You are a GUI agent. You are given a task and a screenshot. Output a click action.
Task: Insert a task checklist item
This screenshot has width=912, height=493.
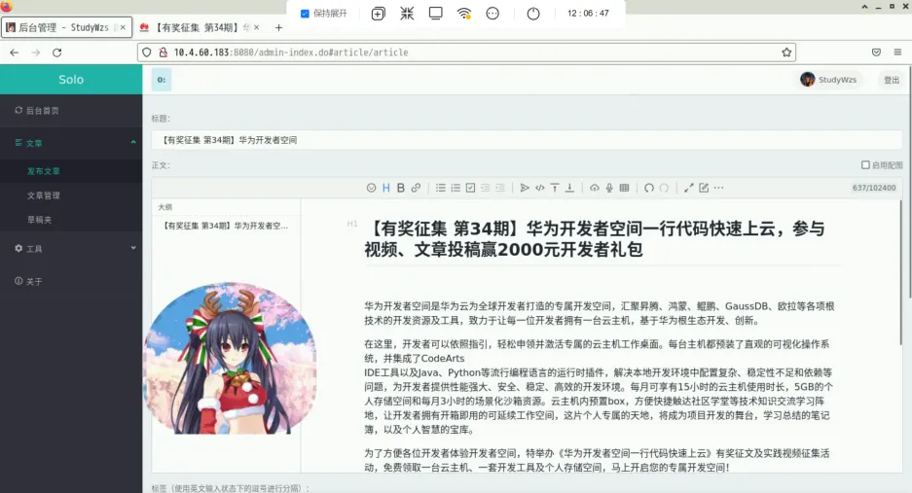(470, 188)
